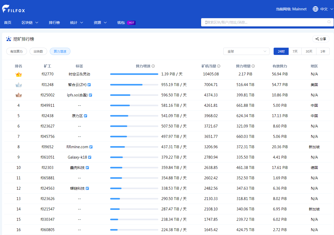Click the search magnifier icon
This screenshot has height=235, width=334.
329,22
